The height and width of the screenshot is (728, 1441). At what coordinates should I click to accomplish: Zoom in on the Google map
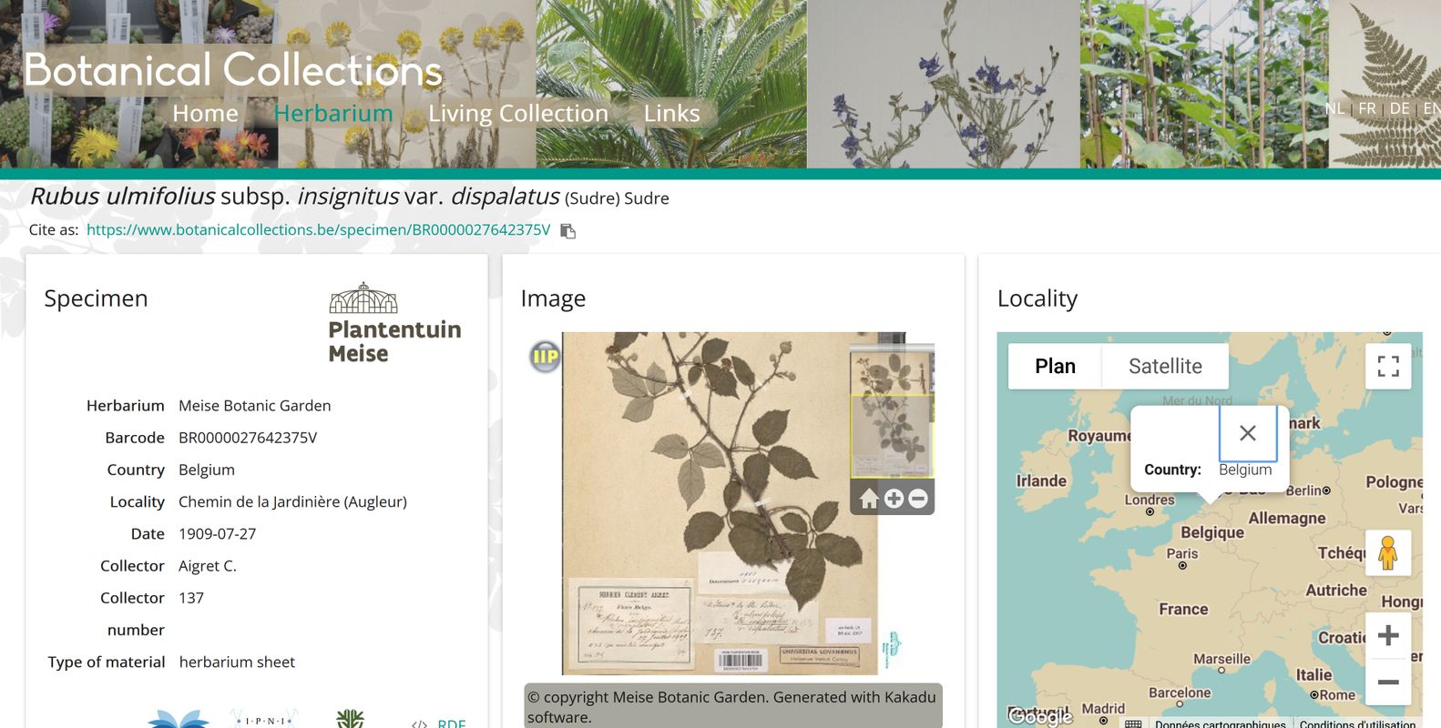coord(1387,635)
